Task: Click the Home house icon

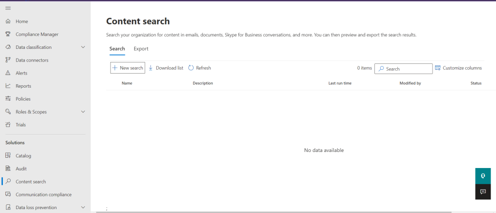Action: [x=8, y=21]
